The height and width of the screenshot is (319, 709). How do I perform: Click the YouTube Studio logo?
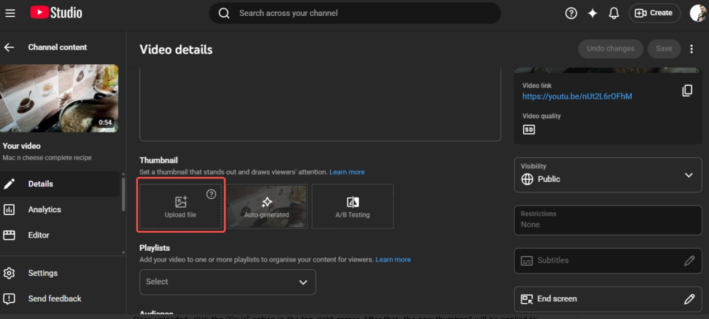[56, 12]
